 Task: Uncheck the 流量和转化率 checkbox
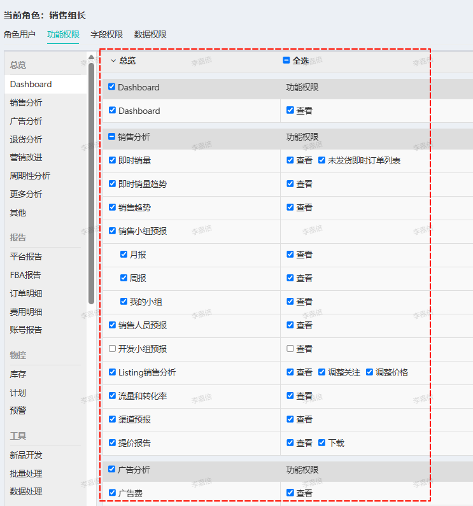pos(112,396)
